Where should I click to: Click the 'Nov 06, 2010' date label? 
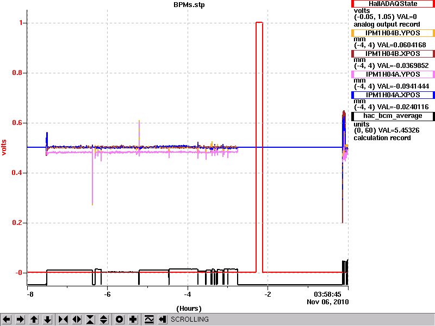[328, 302]
